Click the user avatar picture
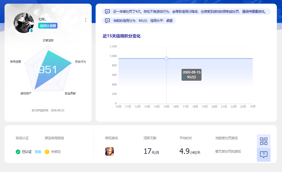This screenshot has height=172, width=282. click(x=24, y=23)
